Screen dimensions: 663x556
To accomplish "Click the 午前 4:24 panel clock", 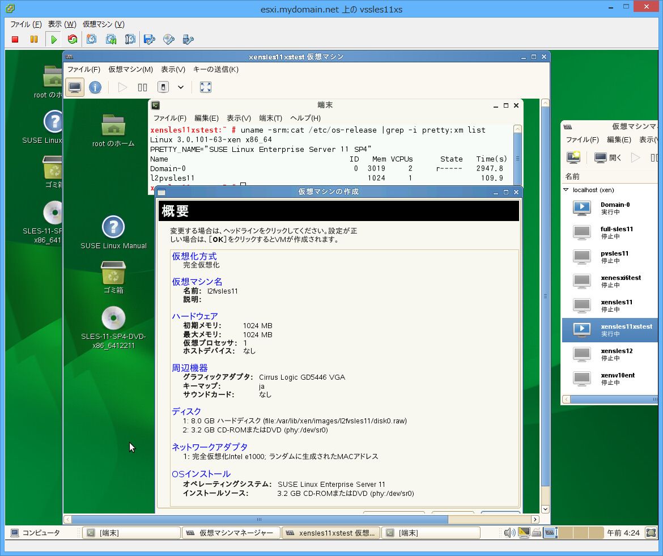I will (x=623, y=533).
